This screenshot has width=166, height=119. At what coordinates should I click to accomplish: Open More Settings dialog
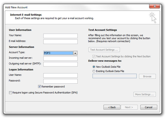point(144,94)
